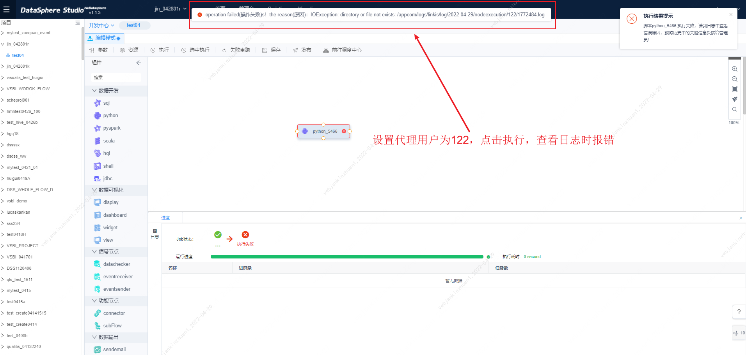This screenshot has height=355, width=746.
Task: Collapse the 数据可视化 component group
Action: tap(94, 190)
